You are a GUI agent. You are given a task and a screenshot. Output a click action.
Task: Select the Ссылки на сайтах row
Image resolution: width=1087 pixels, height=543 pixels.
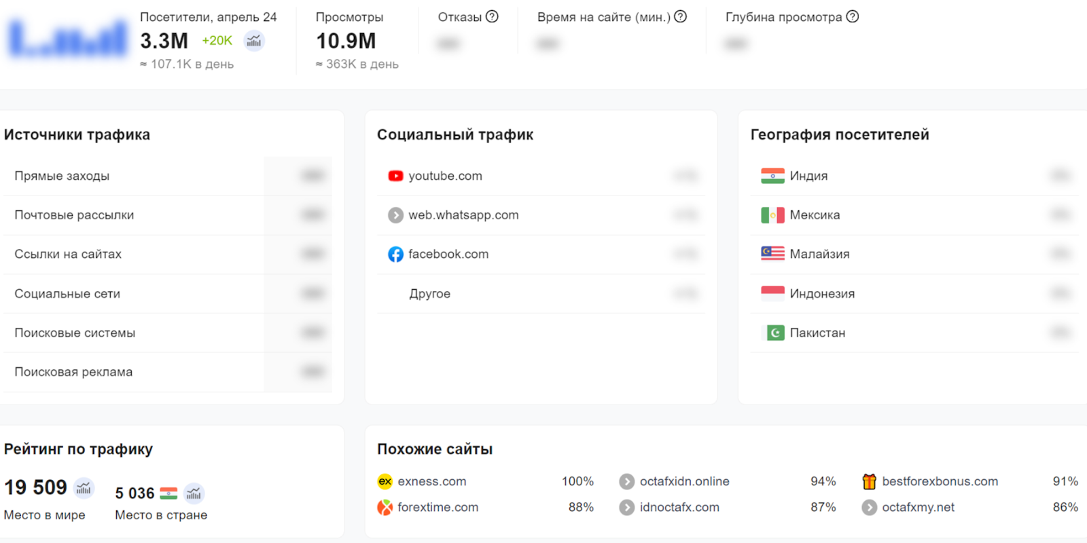(168, 254)
